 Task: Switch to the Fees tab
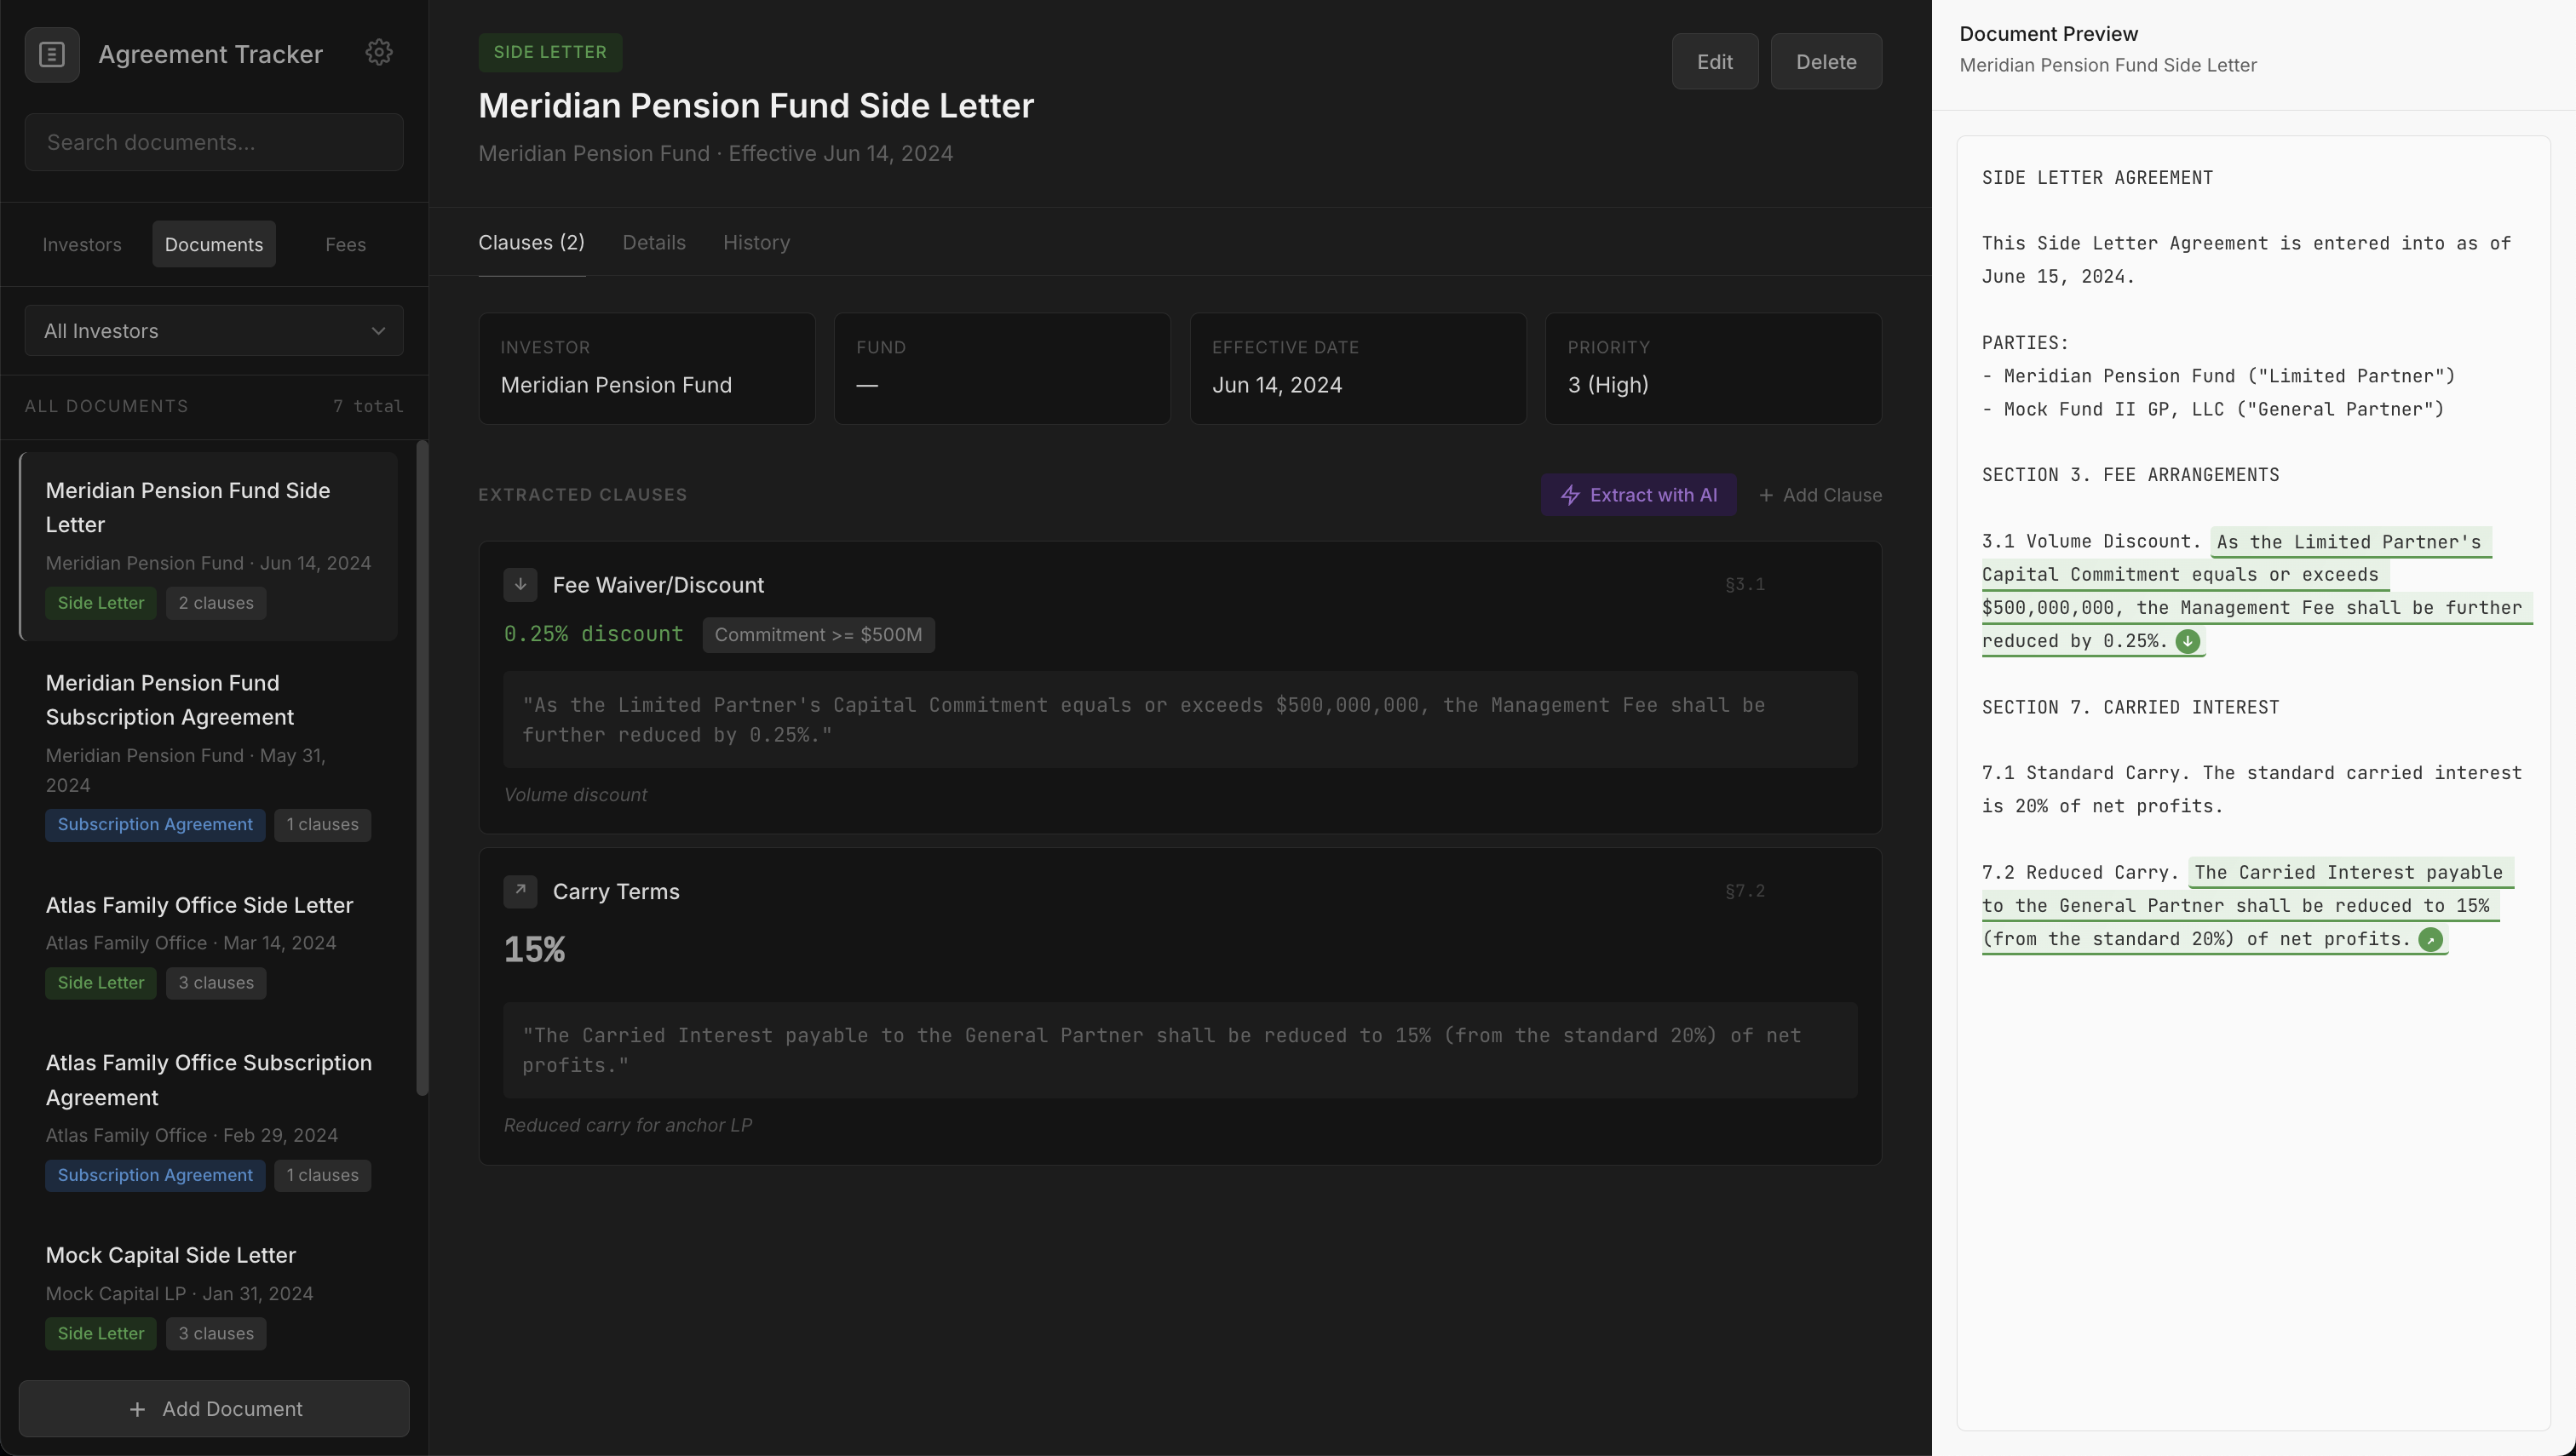(345, 245)
